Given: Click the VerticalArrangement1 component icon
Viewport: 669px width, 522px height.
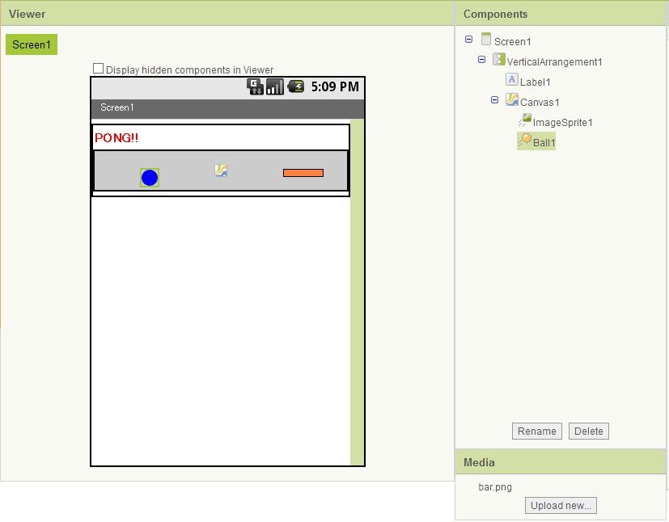Looking at the screenshot, I should 498,60.
